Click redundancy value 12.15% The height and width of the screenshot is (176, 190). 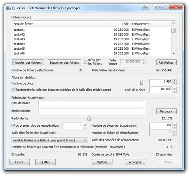pyautogui.click(x=167, y=118)
